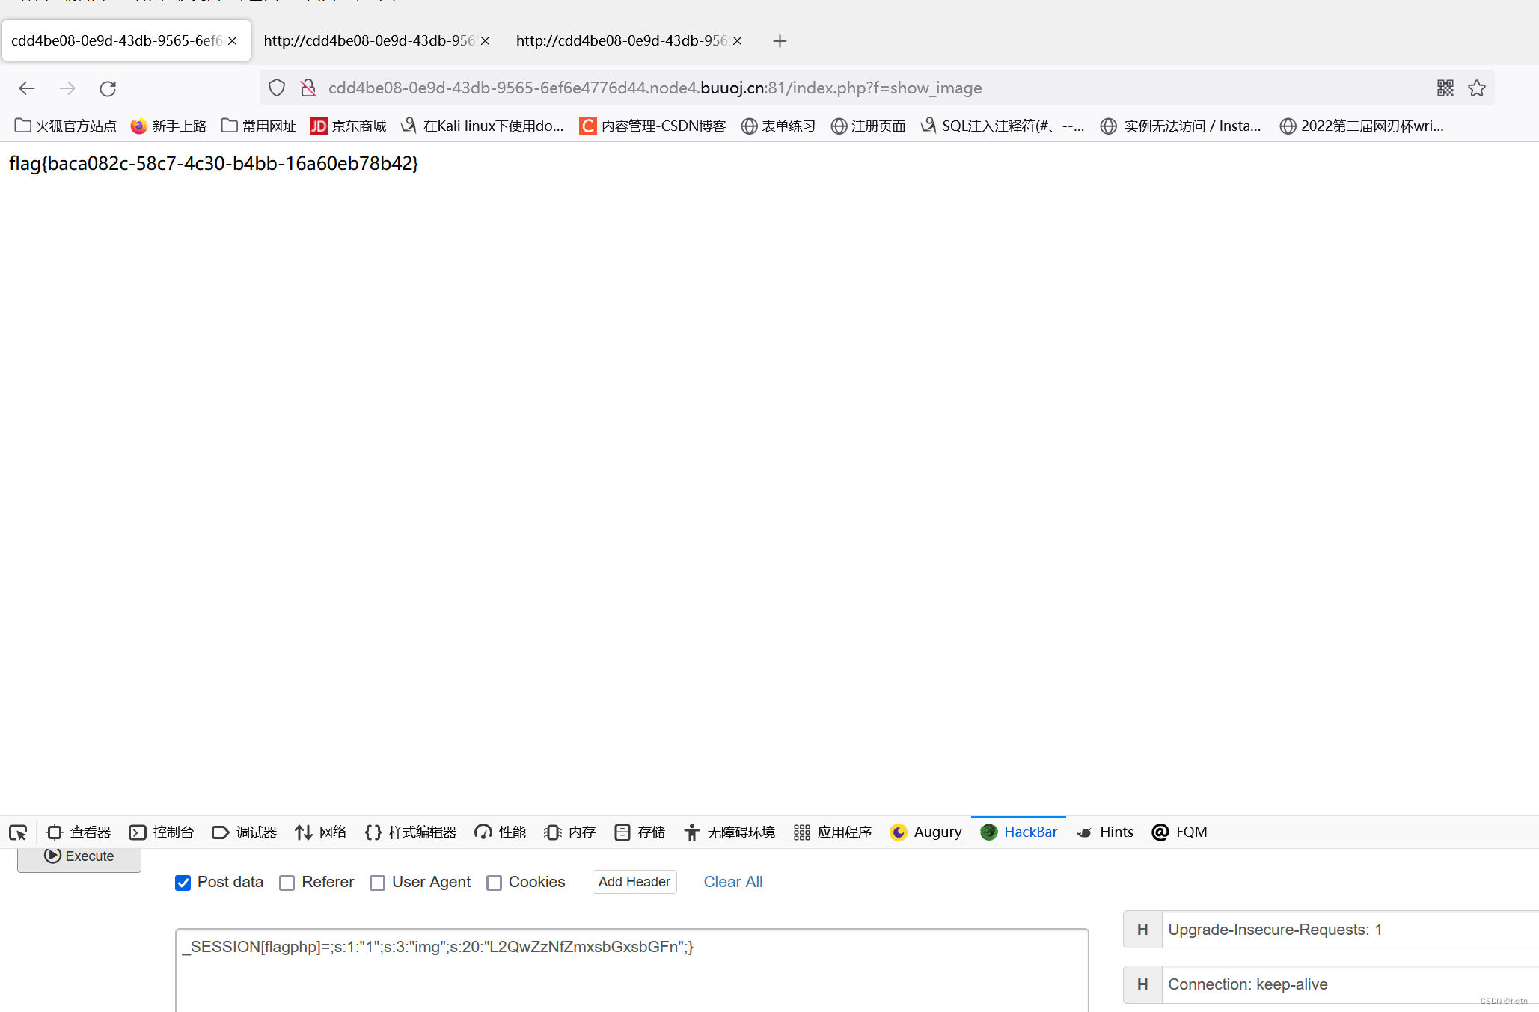
Task: Uncheck the Post data checkbox
Action: pyautogui.click(x=183, y=883)
